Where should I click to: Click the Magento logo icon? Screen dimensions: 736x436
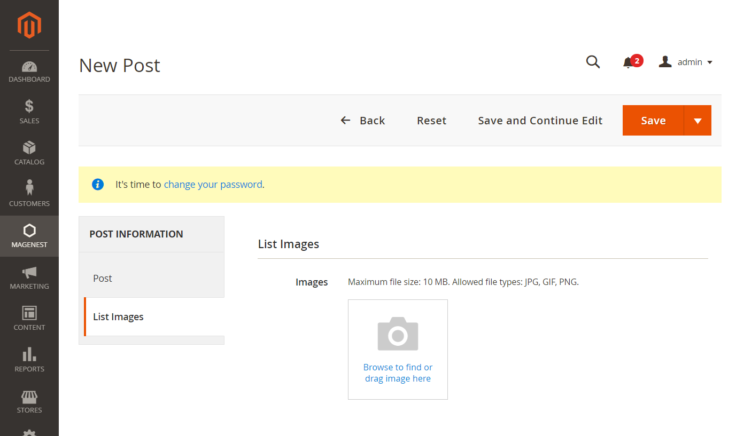(29, 25)
